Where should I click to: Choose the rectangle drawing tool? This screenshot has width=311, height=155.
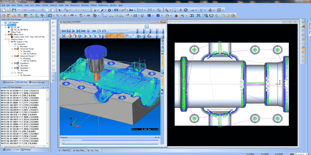click(x=116, y=10)
